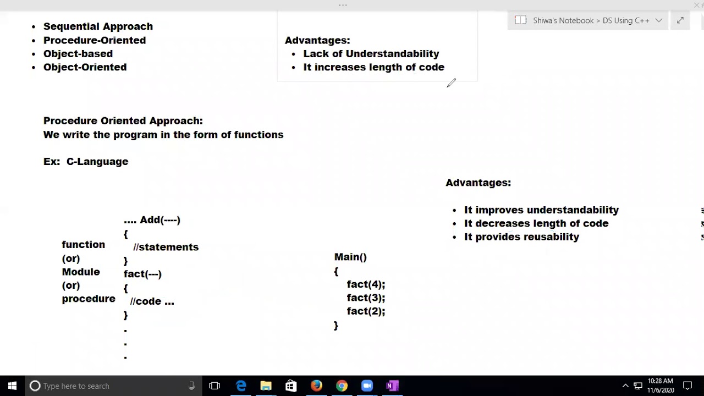Click the 'fact(2);' call line
Image resolution: width=704 pixels, height=396 pixels.
tap(366, 311)
